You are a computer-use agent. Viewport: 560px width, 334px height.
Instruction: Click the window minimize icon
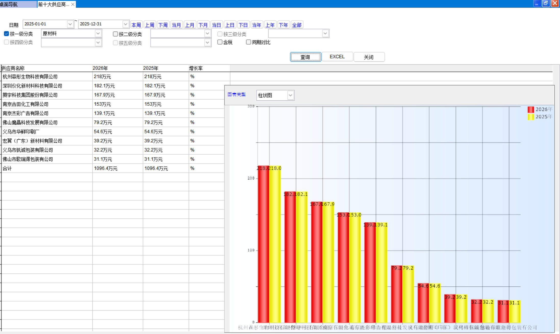537,3
